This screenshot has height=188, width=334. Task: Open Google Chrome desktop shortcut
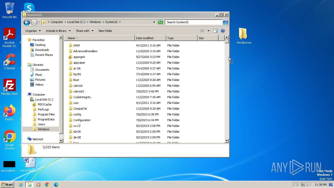point(9,140)
